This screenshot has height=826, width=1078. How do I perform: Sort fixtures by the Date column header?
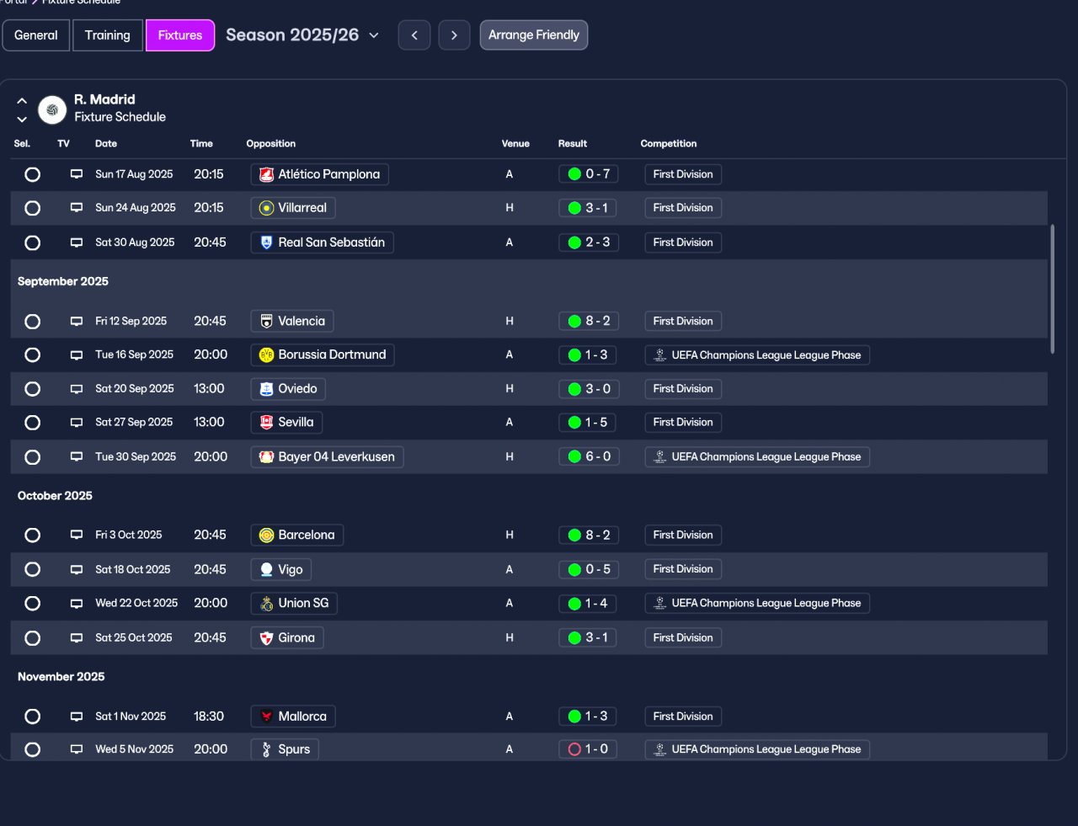pyautogui.click(x=106, y=144)
